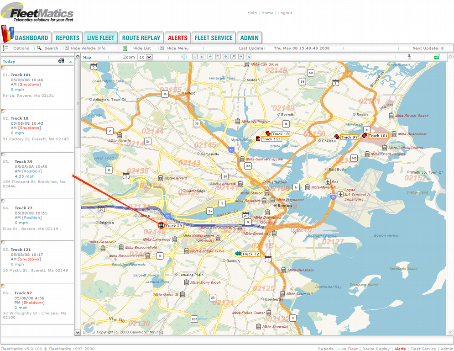Viewport: 454px width, 351px height.
Task: Click the list icon beside Options
Action: click(5, 48)
